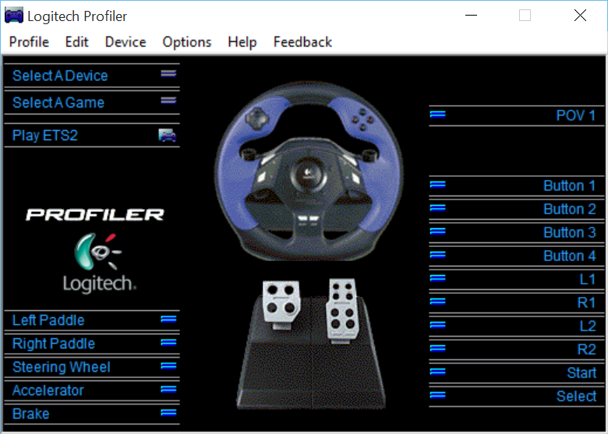The width and height of the screenshot is (608, 434).
Task: Click the Logitech Profiler title bar icon
Action: coord(13,16)
